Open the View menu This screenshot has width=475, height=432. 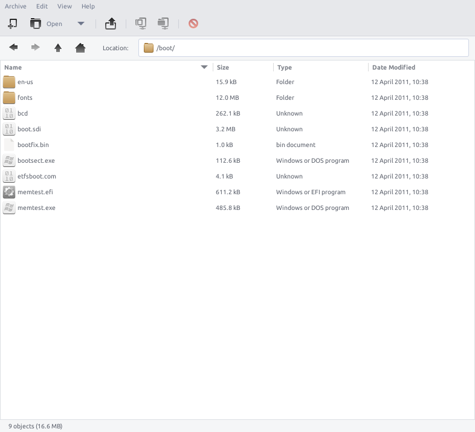[x=65, y=6]
